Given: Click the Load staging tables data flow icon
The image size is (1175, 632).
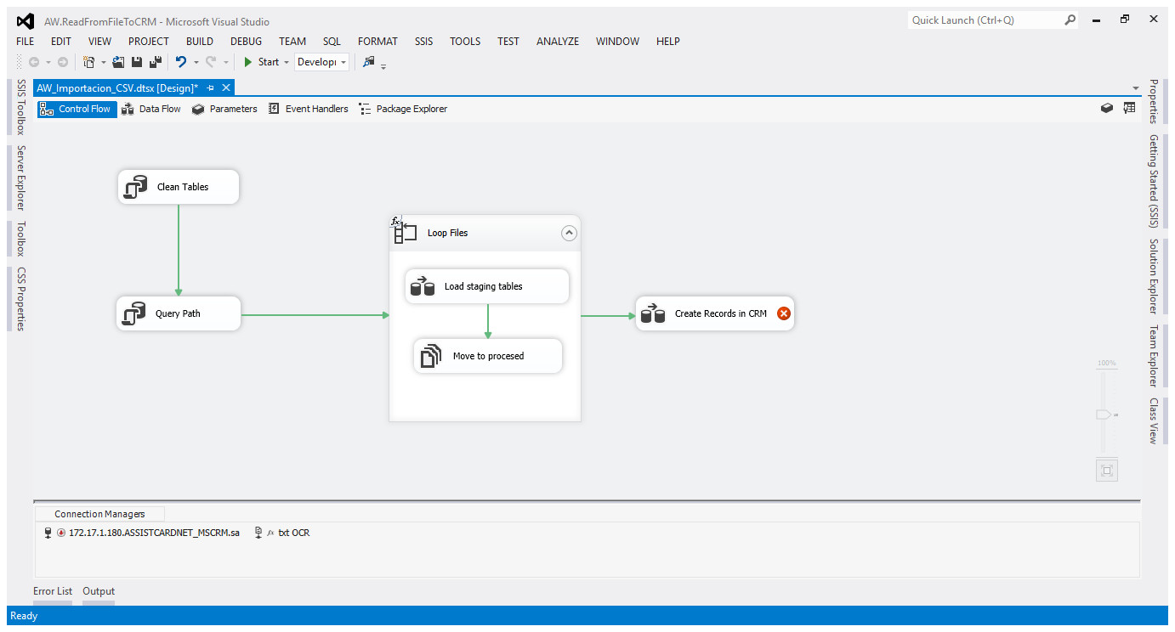Looking at the screenshot, I should 423,286.
